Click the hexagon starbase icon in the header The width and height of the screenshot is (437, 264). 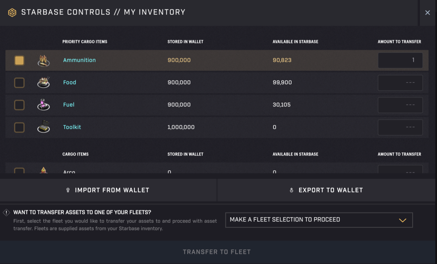12,12
